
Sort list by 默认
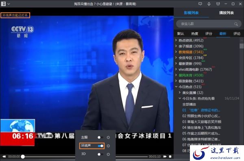181,34
